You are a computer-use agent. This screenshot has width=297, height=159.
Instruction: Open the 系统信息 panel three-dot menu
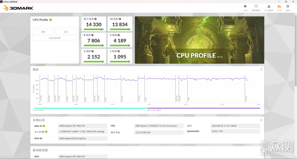pos(261,120)
